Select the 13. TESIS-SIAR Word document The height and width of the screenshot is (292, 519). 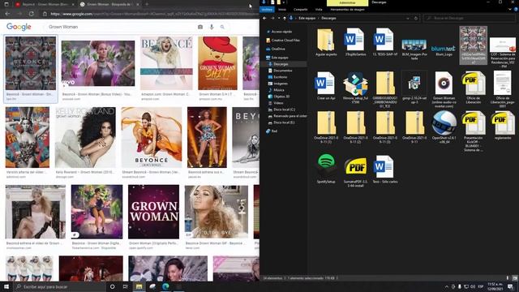click(384, 42)
